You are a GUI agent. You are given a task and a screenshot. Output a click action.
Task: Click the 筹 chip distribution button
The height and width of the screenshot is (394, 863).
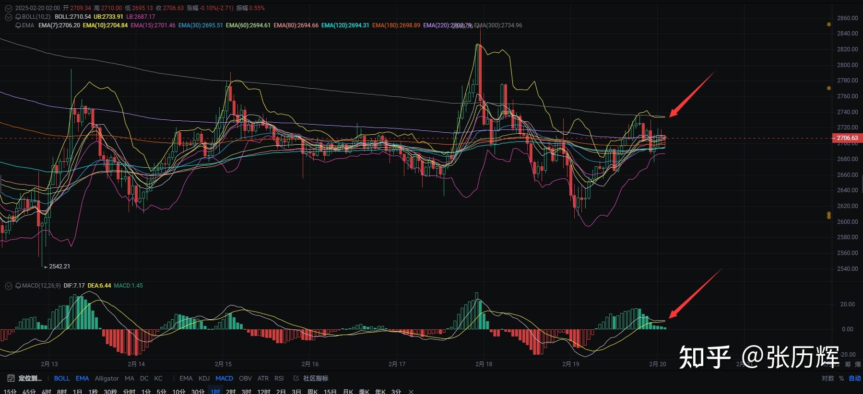coord(848,364)
